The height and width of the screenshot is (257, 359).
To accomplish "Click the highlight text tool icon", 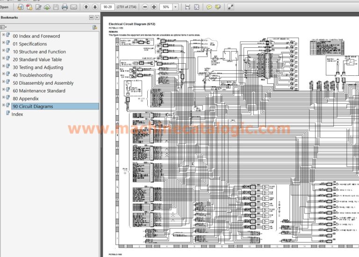I will click(x=218, y=7).
